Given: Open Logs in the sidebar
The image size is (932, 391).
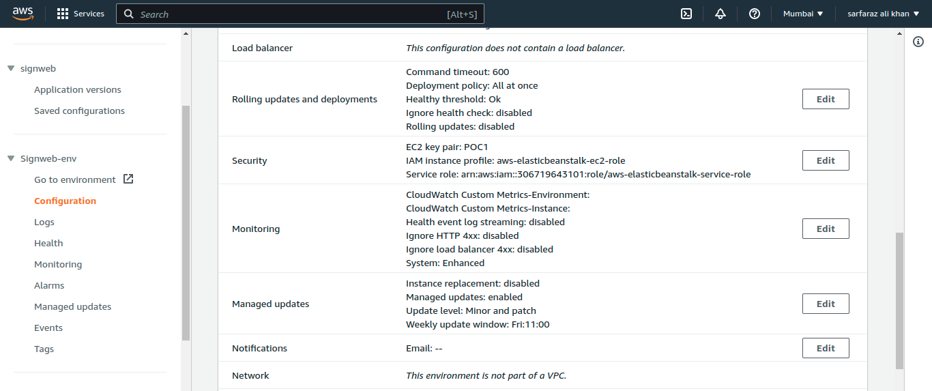Looking at the screenshot, I should [44, 222].
